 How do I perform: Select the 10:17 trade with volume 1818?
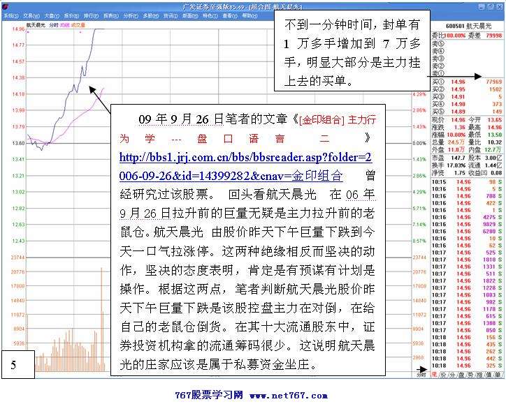[x=467, y=260]
